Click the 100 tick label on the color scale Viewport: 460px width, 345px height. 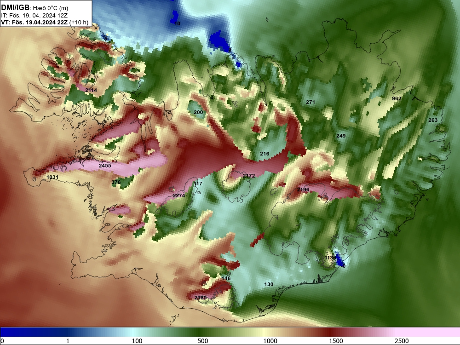click(137, 341)
